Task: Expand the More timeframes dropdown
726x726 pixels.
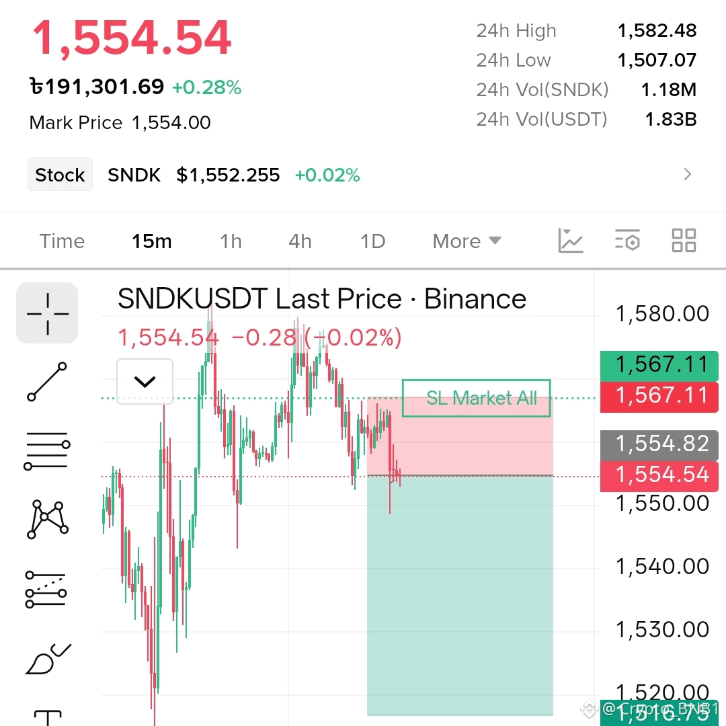Action: pos(467,241)
